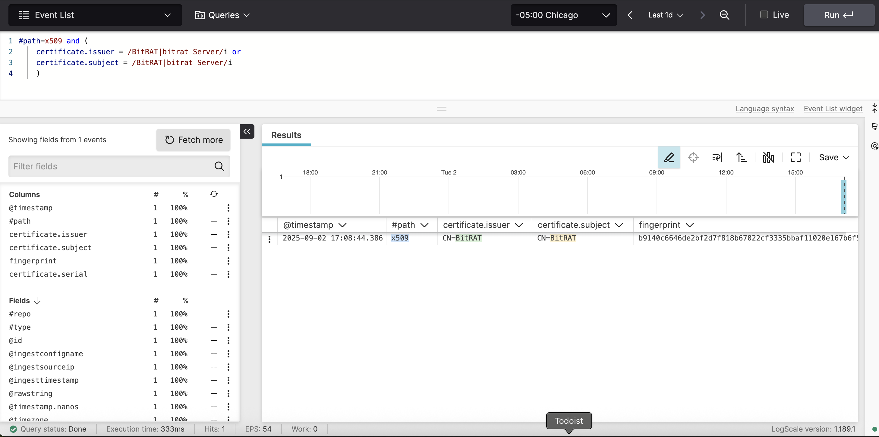Click the x509 value in results row
The width and height of the screenshot is (879, 437).
400,238
